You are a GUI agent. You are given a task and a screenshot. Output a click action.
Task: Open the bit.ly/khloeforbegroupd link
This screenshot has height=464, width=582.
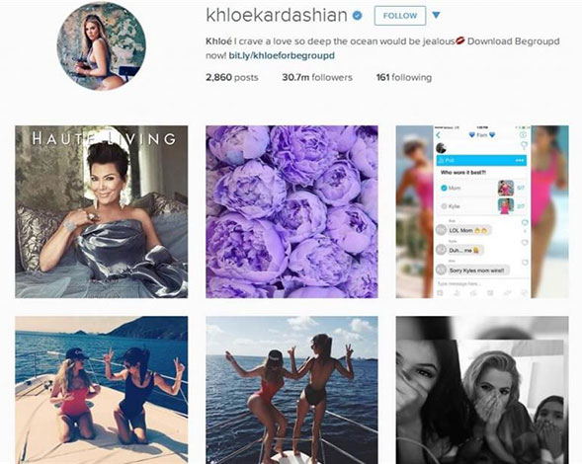click(x=282, y=55)
